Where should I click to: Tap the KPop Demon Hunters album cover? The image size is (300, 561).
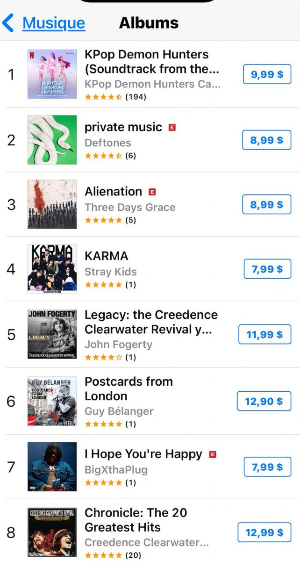point(52,74)
